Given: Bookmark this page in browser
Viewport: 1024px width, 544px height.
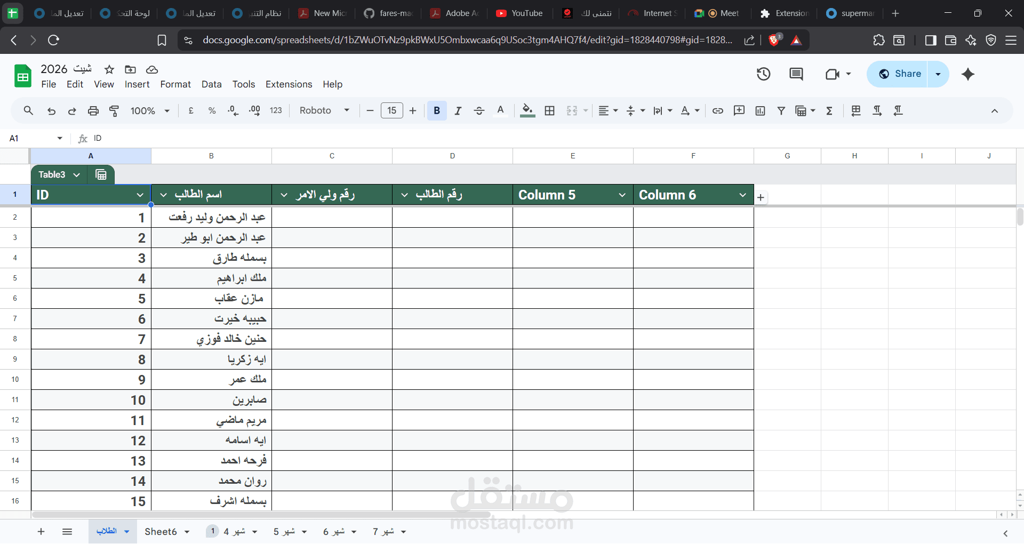Looking at the screenshot, I should tap(162, 40).
